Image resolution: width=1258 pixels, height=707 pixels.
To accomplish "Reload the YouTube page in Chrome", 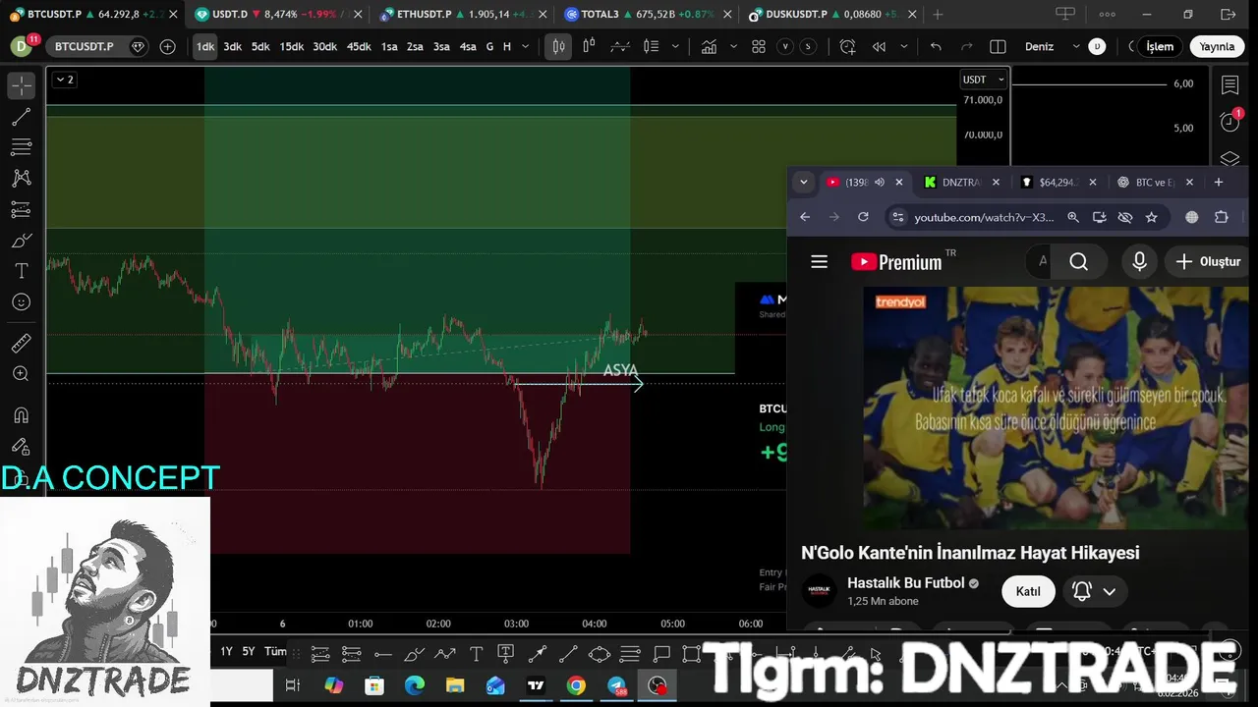I will 863,217.
